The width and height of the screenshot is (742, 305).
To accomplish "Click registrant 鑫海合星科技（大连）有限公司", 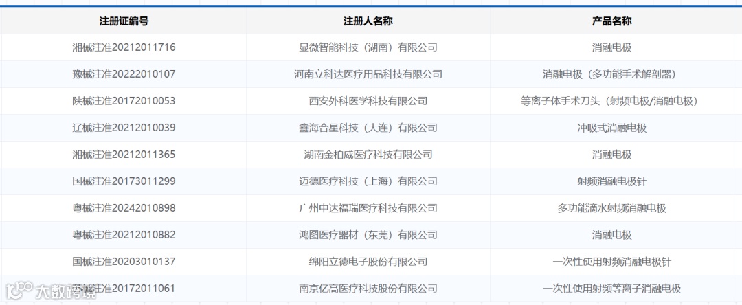I will (368, 128).
